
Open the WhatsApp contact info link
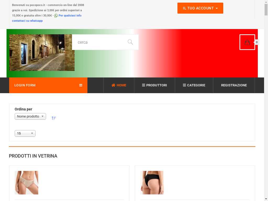(x=47, y=18)
